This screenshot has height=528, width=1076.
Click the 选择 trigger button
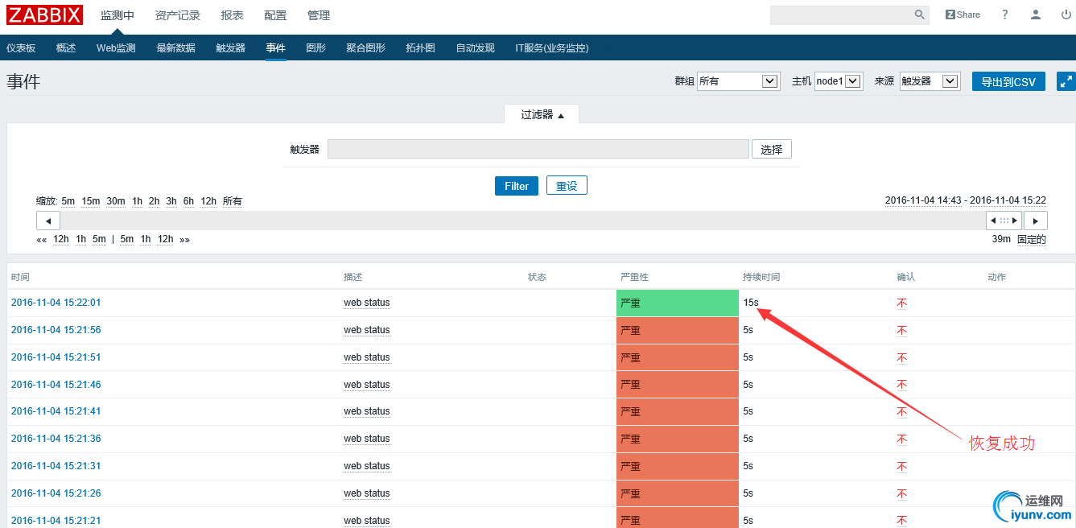[772, 149]
